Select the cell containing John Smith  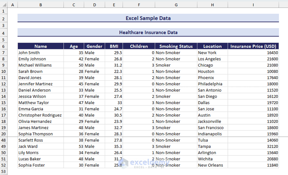pos(41,53)
